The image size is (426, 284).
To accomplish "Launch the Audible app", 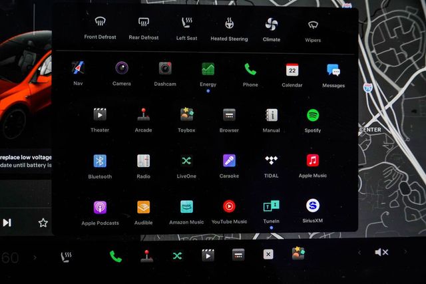I will (143, 213).
